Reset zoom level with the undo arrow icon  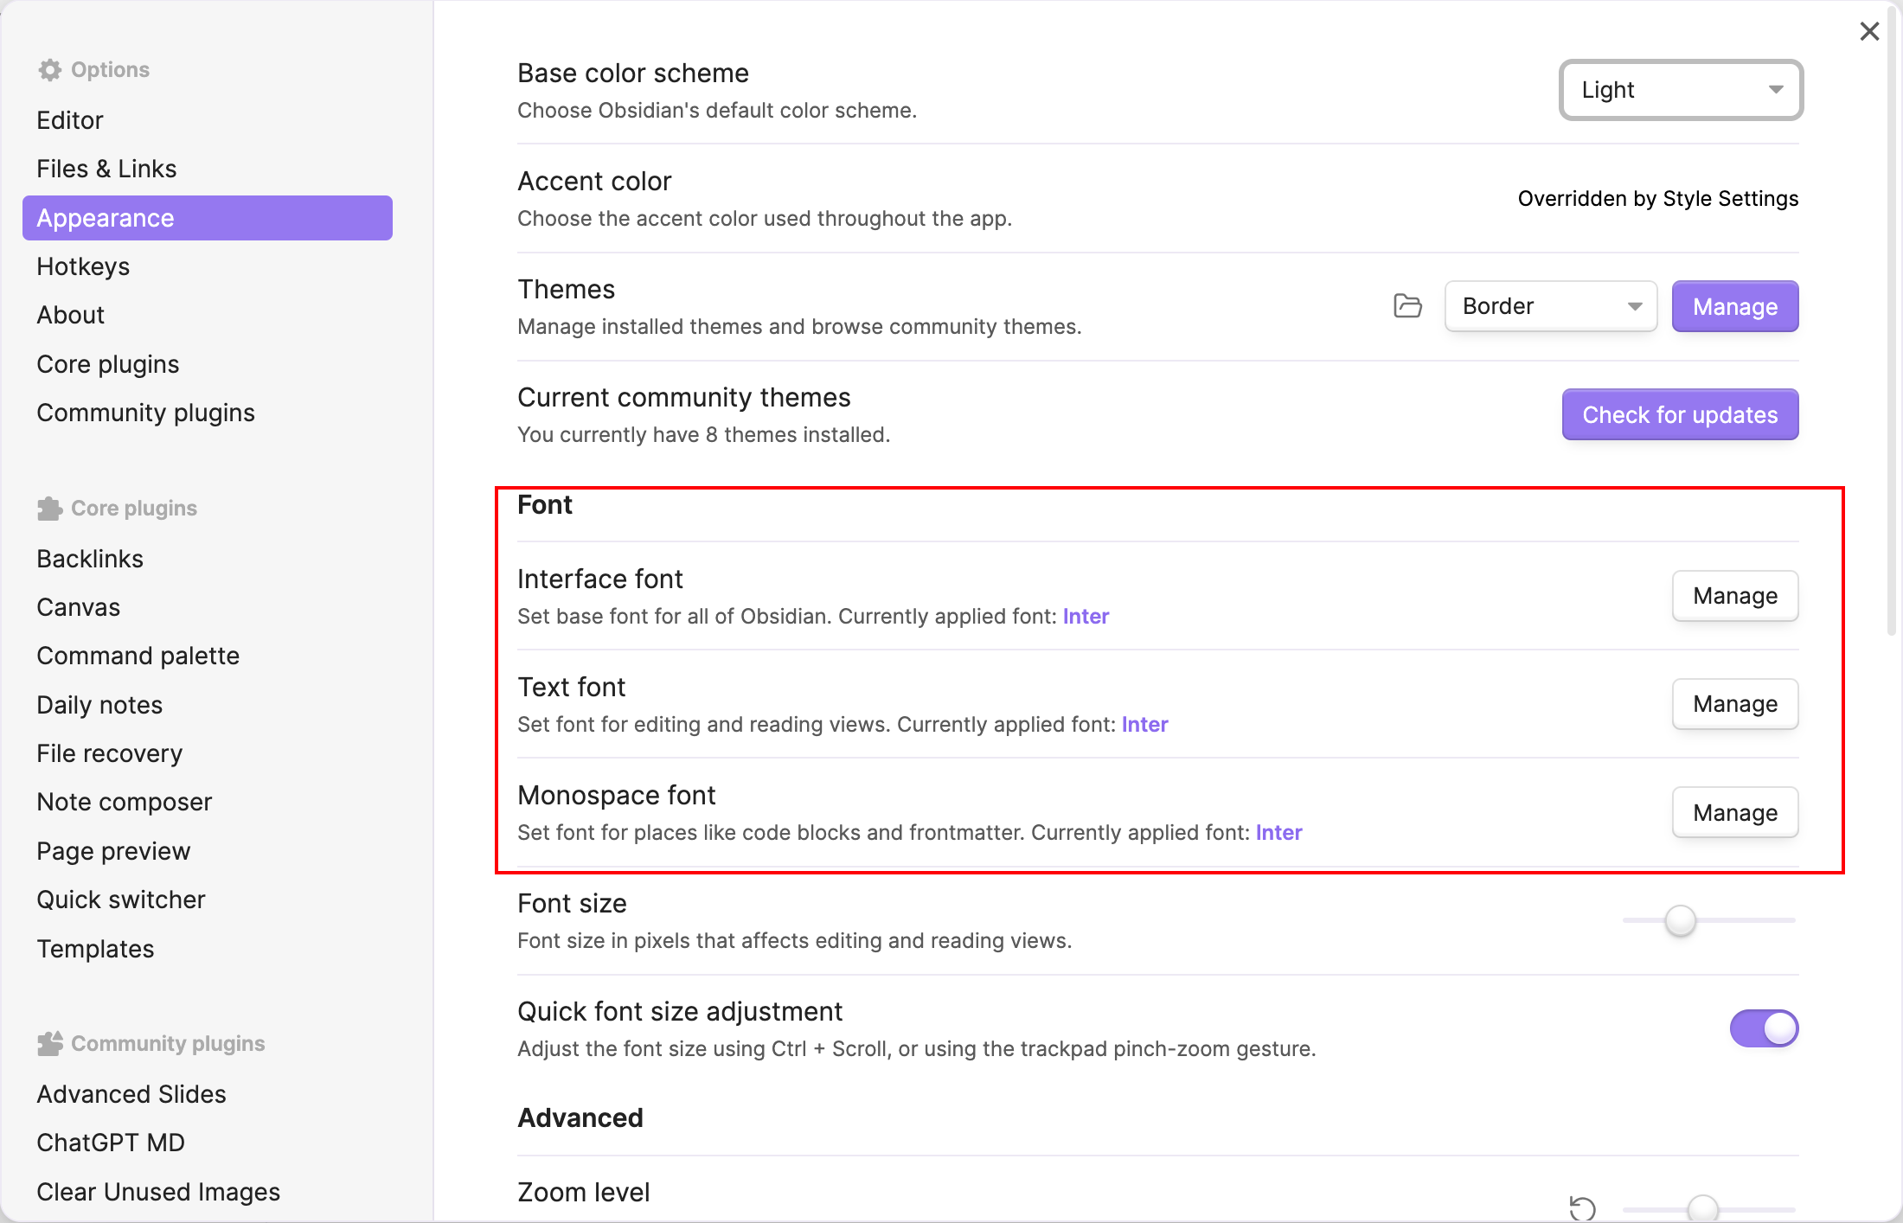click(x=1582, y=1208)
